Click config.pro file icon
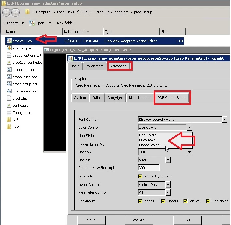The image size is (231, 225). click(x=9, y=105)
